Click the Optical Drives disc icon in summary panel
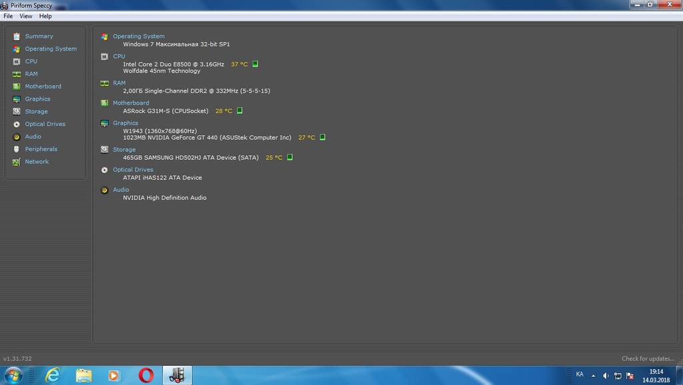The image size is (683, 385). point(105,170)
